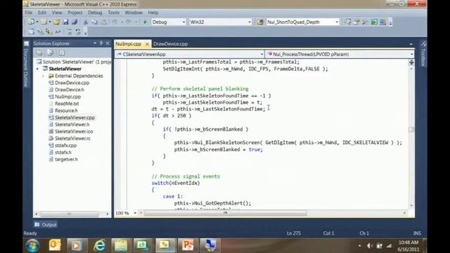
Task: Open Internet Explorer from taskbar
Action: (99, 245)
